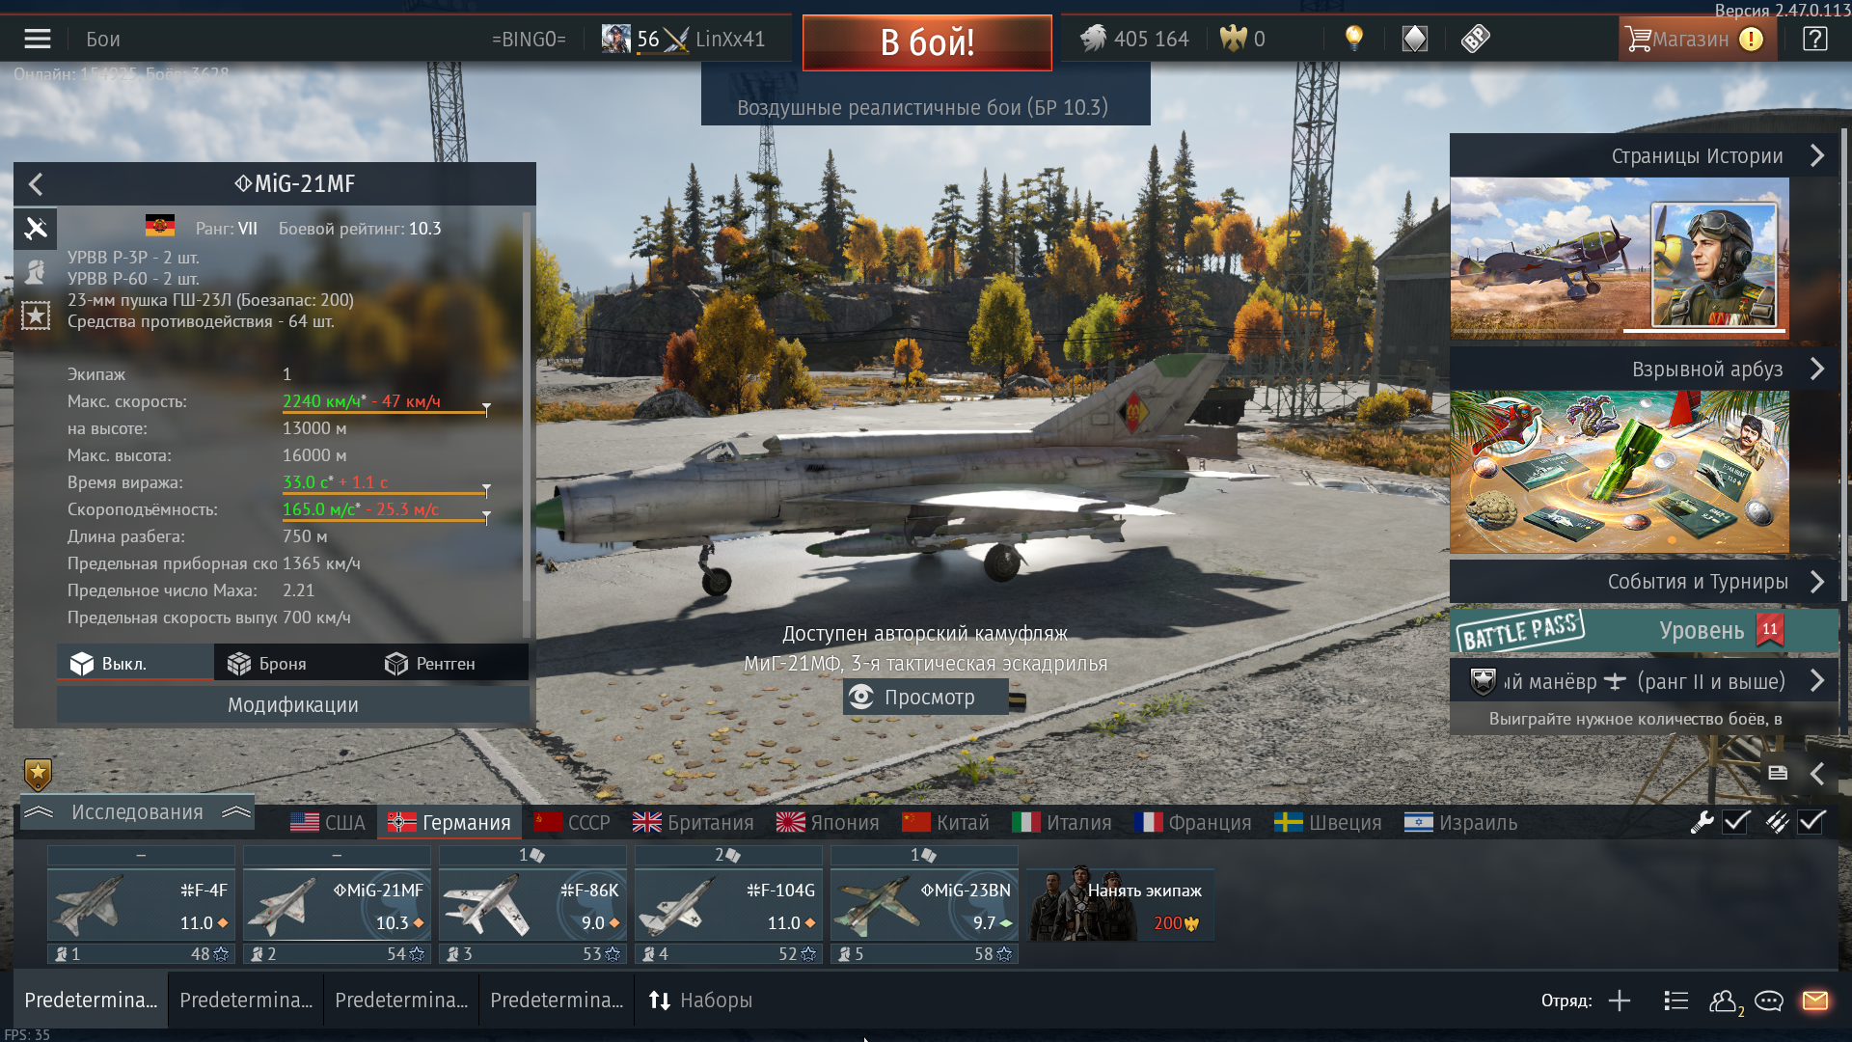The height and width of the screenshot is (1042, 1852).
Task: Click the light bulb hints icon
Action: tap(1354, 39)
